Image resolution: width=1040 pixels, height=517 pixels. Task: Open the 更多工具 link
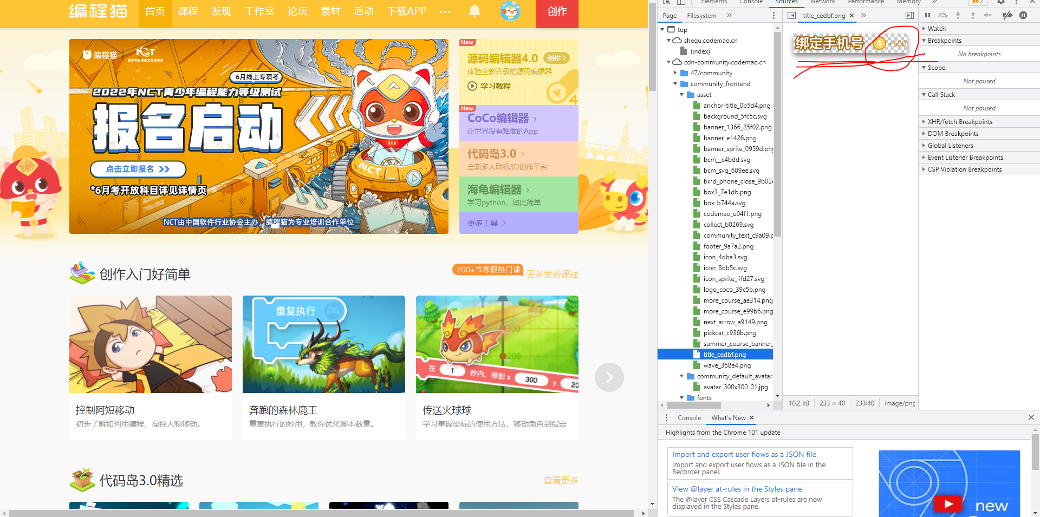pyautogui.click(x=486, y=223)
